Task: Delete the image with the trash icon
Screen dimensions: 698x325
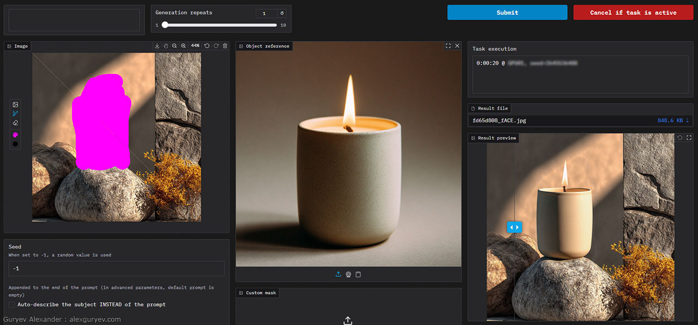Action: [225, 46]
